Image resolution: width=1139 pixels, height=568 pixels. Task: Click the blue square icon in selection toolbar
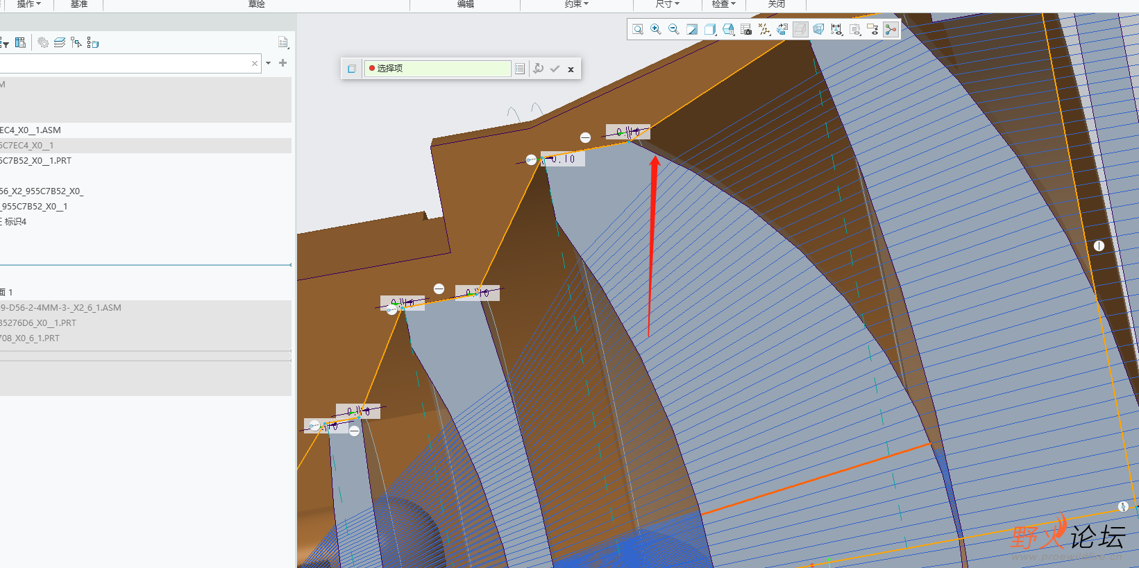[352, 69]
